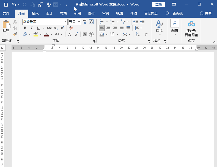Viewport: 217px width, 167px height.
Task: Open the Editing search tool
Action: coord(175,23)
